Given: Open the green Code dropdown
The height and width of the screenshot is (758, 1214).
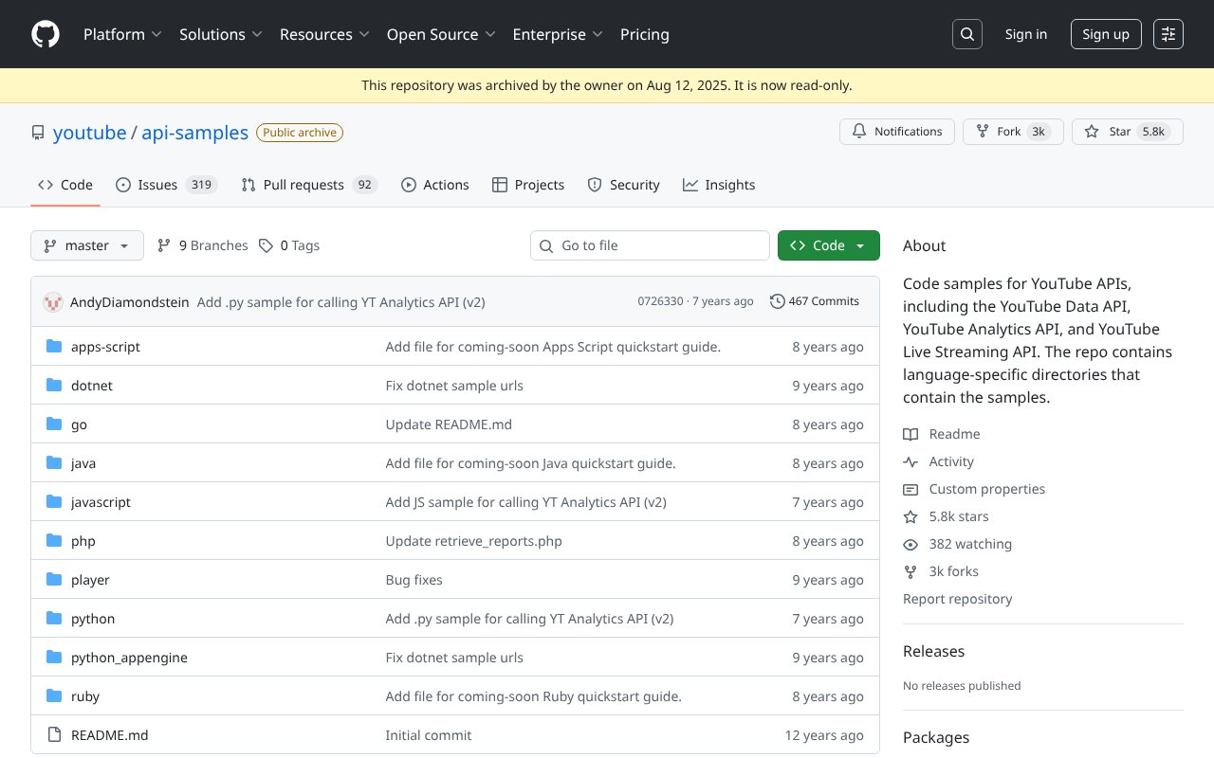Looking at the screenshot, I should [x=828, y=245].
